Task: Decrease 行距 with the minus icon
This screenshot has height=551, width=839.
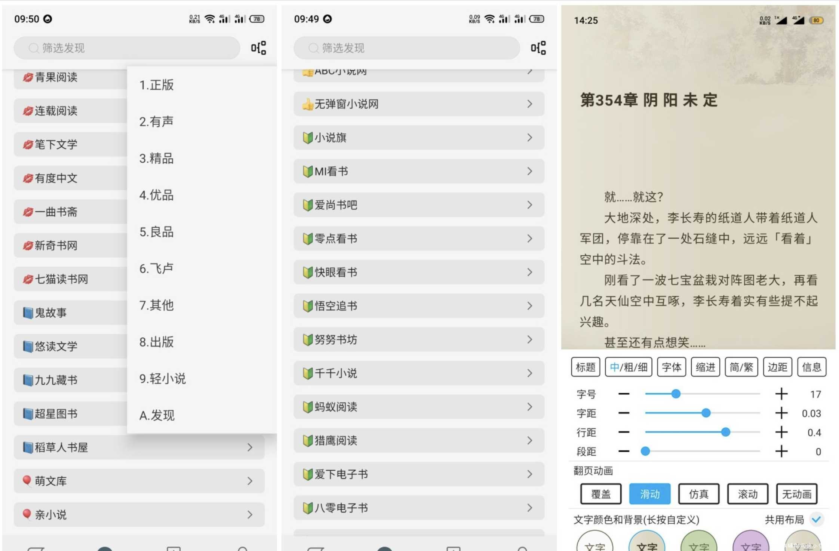Action: (x=624, y=432)
